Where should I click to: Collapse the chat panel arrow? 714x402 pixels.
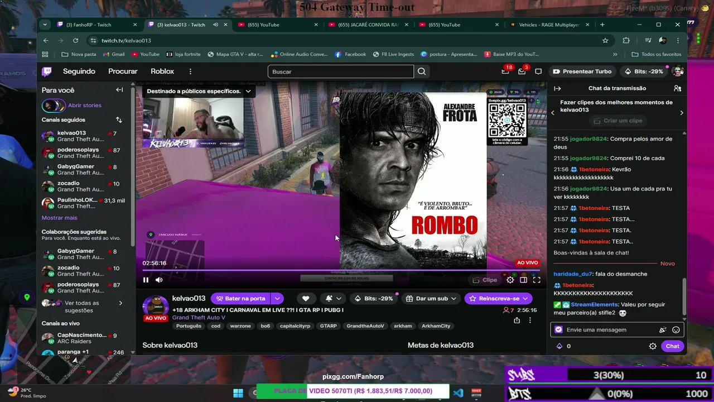pyautogui.click(x=557, y=88)
